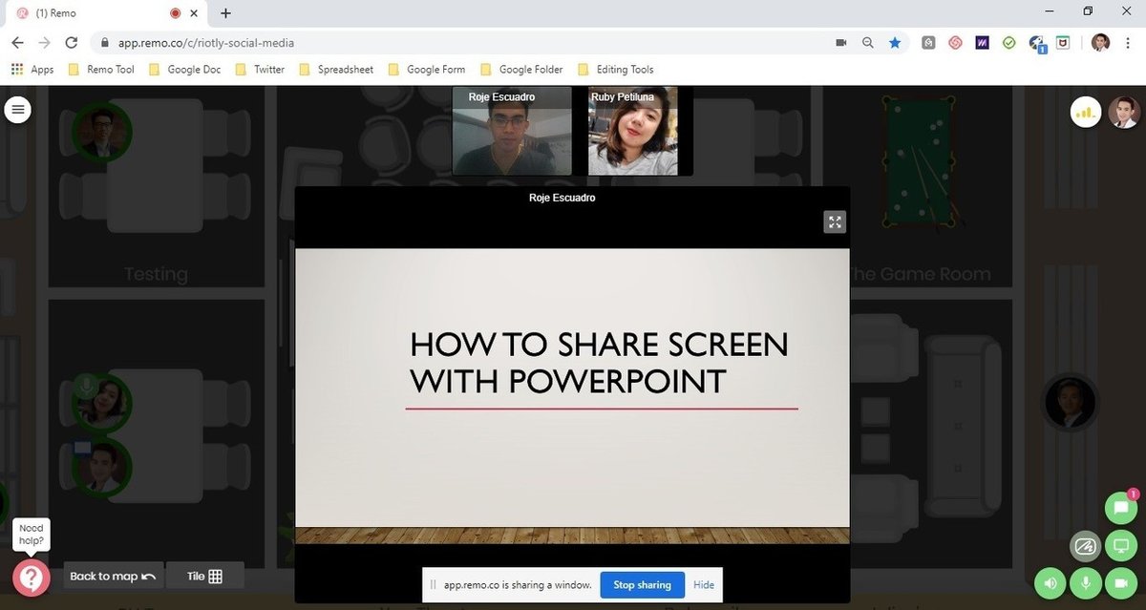The width and height of the screenshot is (1146, 610).
Task: Click the Hide link in sharing bar
Action: point(704,585)
